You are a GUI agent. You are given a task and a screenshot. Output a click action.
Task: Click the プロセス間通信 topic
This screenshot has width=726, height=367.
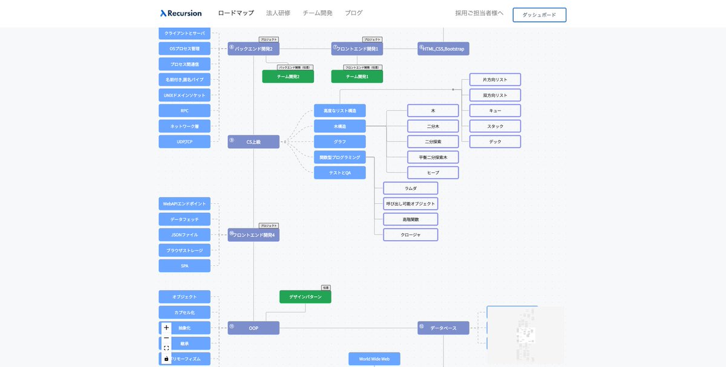[x=185, y=64]
